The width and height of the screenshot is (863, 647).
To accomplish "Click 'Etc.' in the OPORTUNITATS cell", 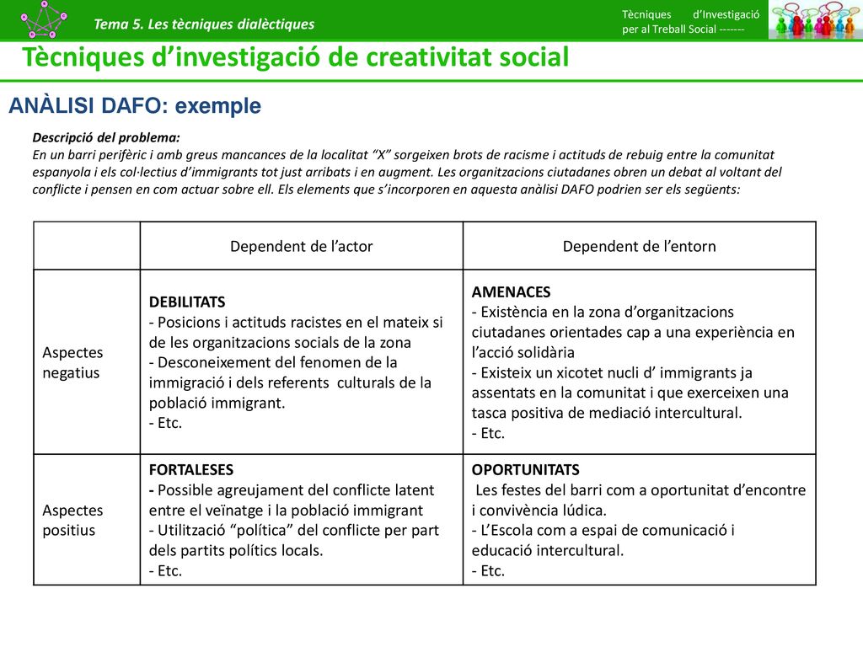I will point(492,571).
